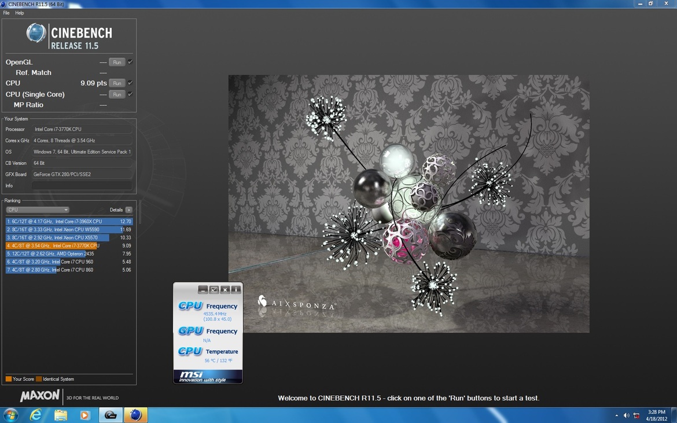The width and height of the screenshot is (677, 423).
Task: Click the Info input field
Action: coord(82,186)
